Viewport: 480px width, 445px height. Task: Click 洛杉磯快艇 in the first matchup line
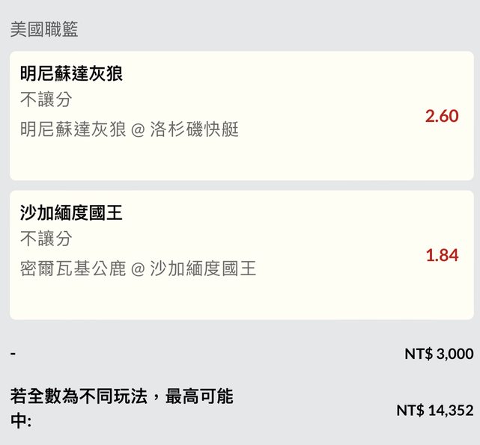194,129
